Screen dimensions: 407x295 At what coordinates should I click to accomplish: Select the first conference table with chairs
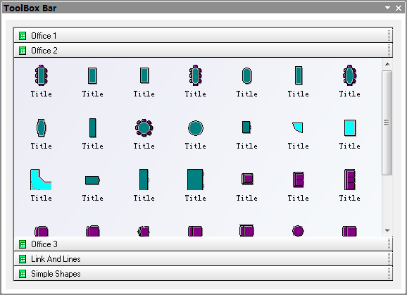coord(42,75)
